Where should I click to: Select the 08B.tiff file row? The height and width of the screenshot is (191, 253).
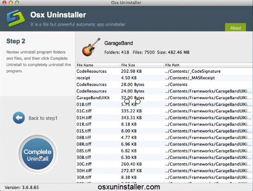point(164,137)
